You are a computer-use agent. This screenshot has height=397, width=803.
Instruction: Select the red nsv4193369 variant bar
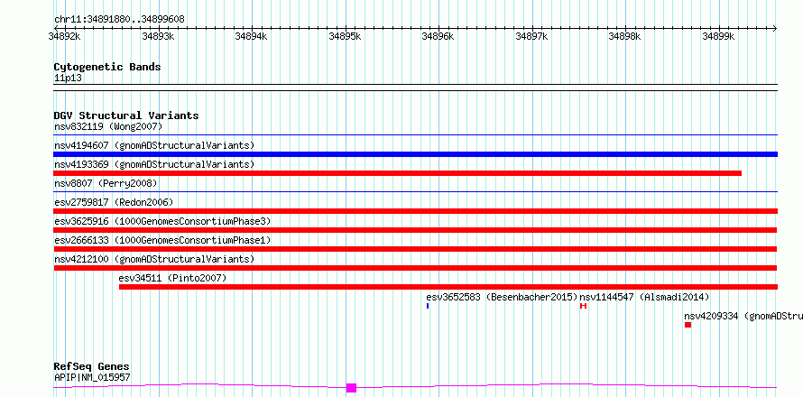point(397,173)
